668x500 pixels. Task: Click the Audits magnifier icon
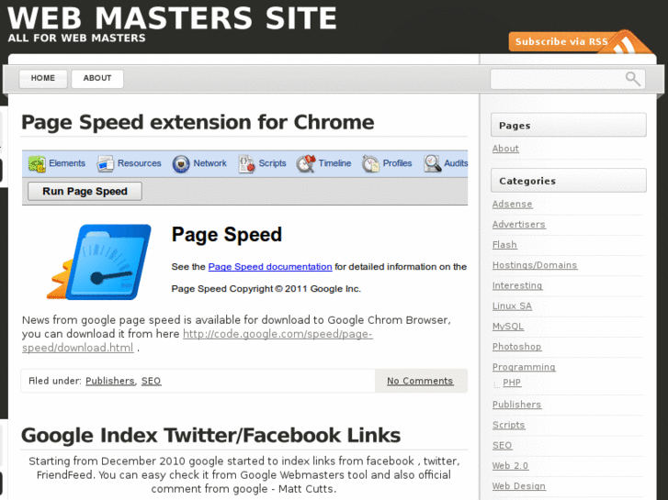(x=433, y=164)
